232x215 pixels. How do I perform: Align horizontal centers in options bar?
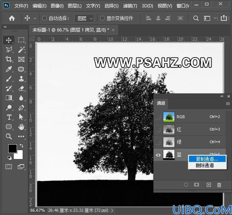[158, 18]
